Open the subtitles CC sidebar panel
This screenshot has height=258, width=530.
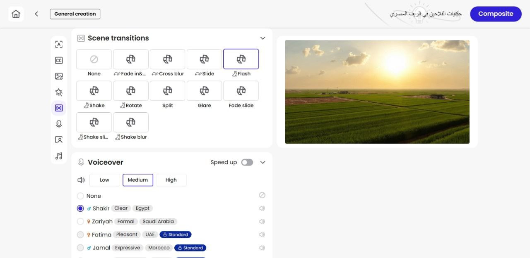tap(59, 61)
